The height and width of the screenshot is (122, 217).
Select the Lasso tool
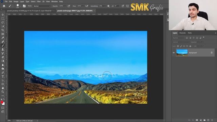pos(3,22)
